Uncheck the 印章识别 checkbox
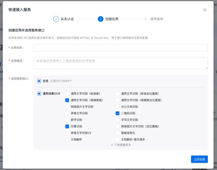Viewport: 217px width, 170px height. pos(67,127)
